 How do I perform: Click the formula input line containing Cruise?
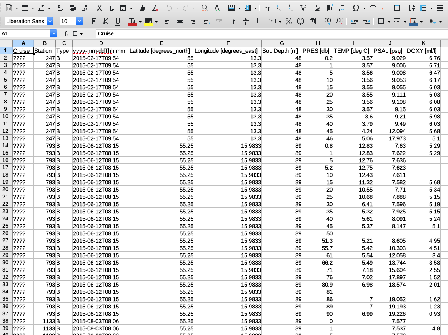point(269,33)
